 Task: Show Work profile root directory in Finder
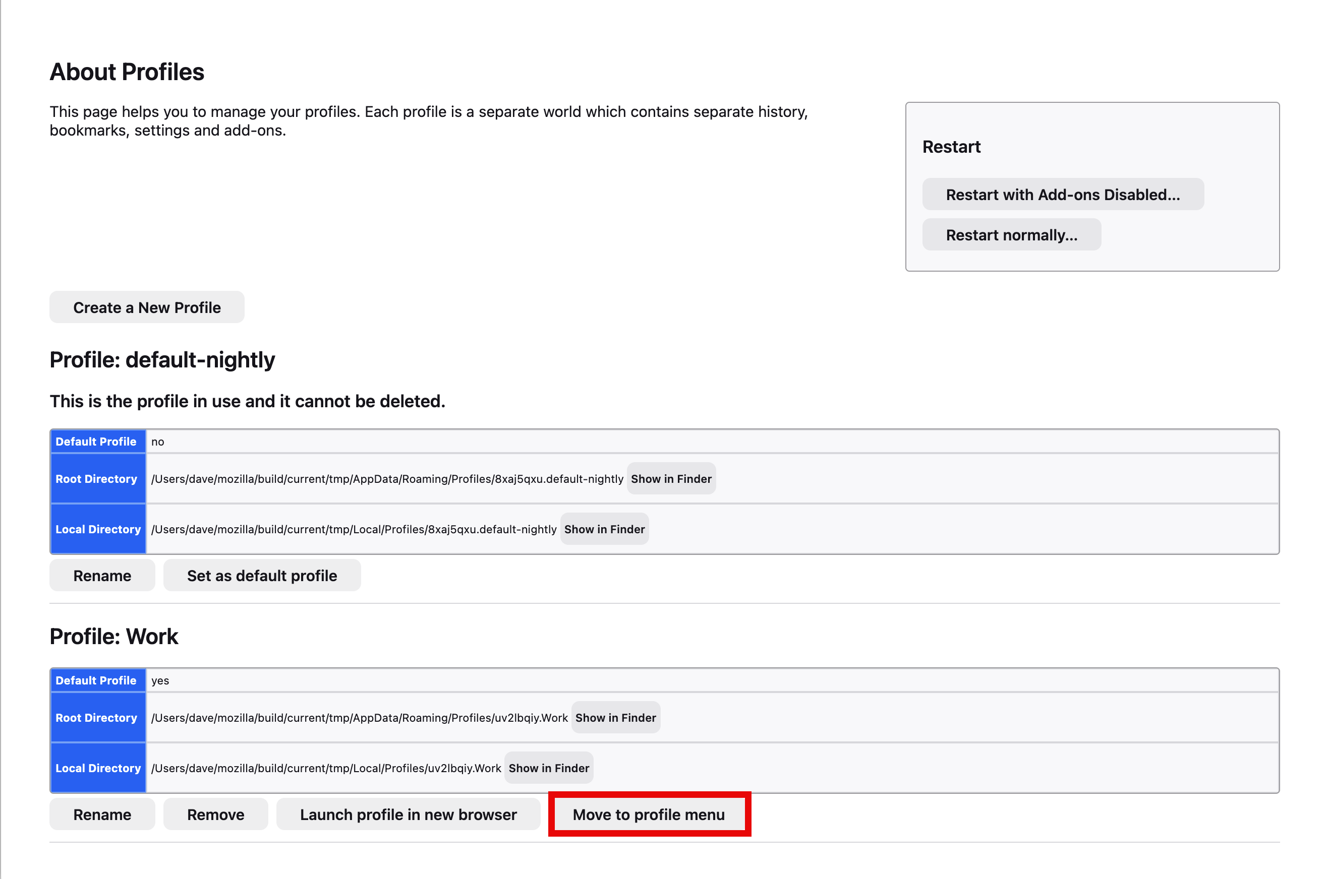[615, 718]
